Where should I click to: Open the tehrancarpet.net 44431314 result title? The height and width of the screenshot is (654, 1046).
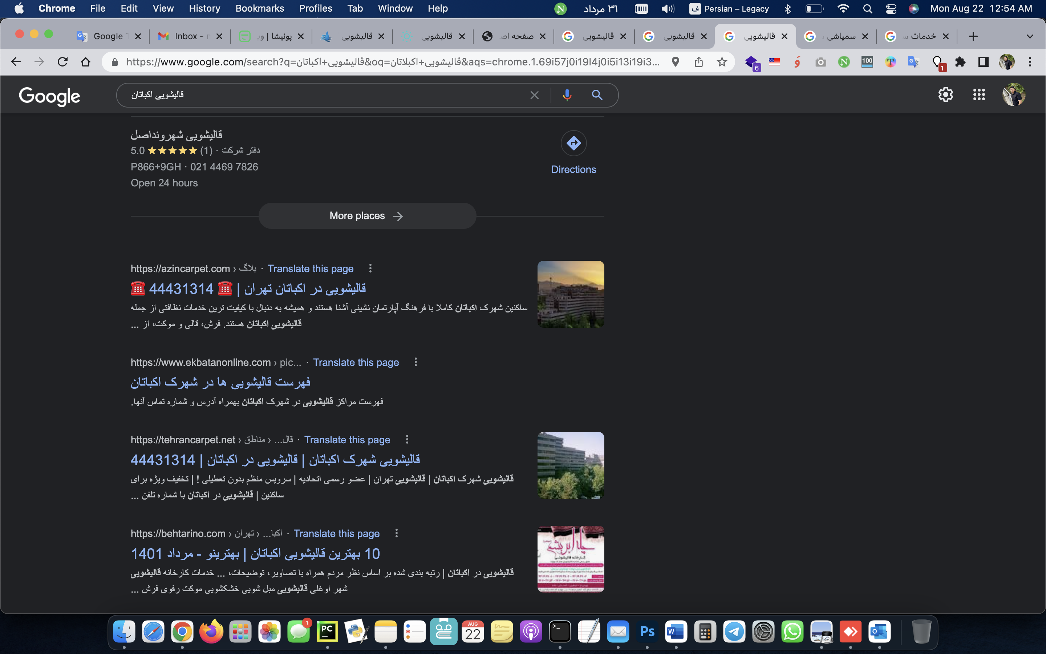click(x=275, y=460)
